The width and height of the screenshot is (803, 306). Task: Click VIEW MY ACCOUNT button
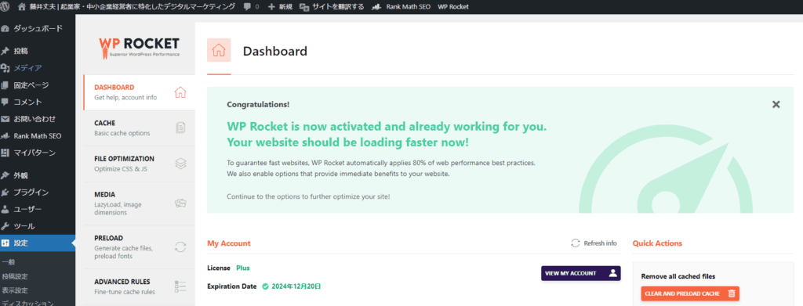point(581,273)
